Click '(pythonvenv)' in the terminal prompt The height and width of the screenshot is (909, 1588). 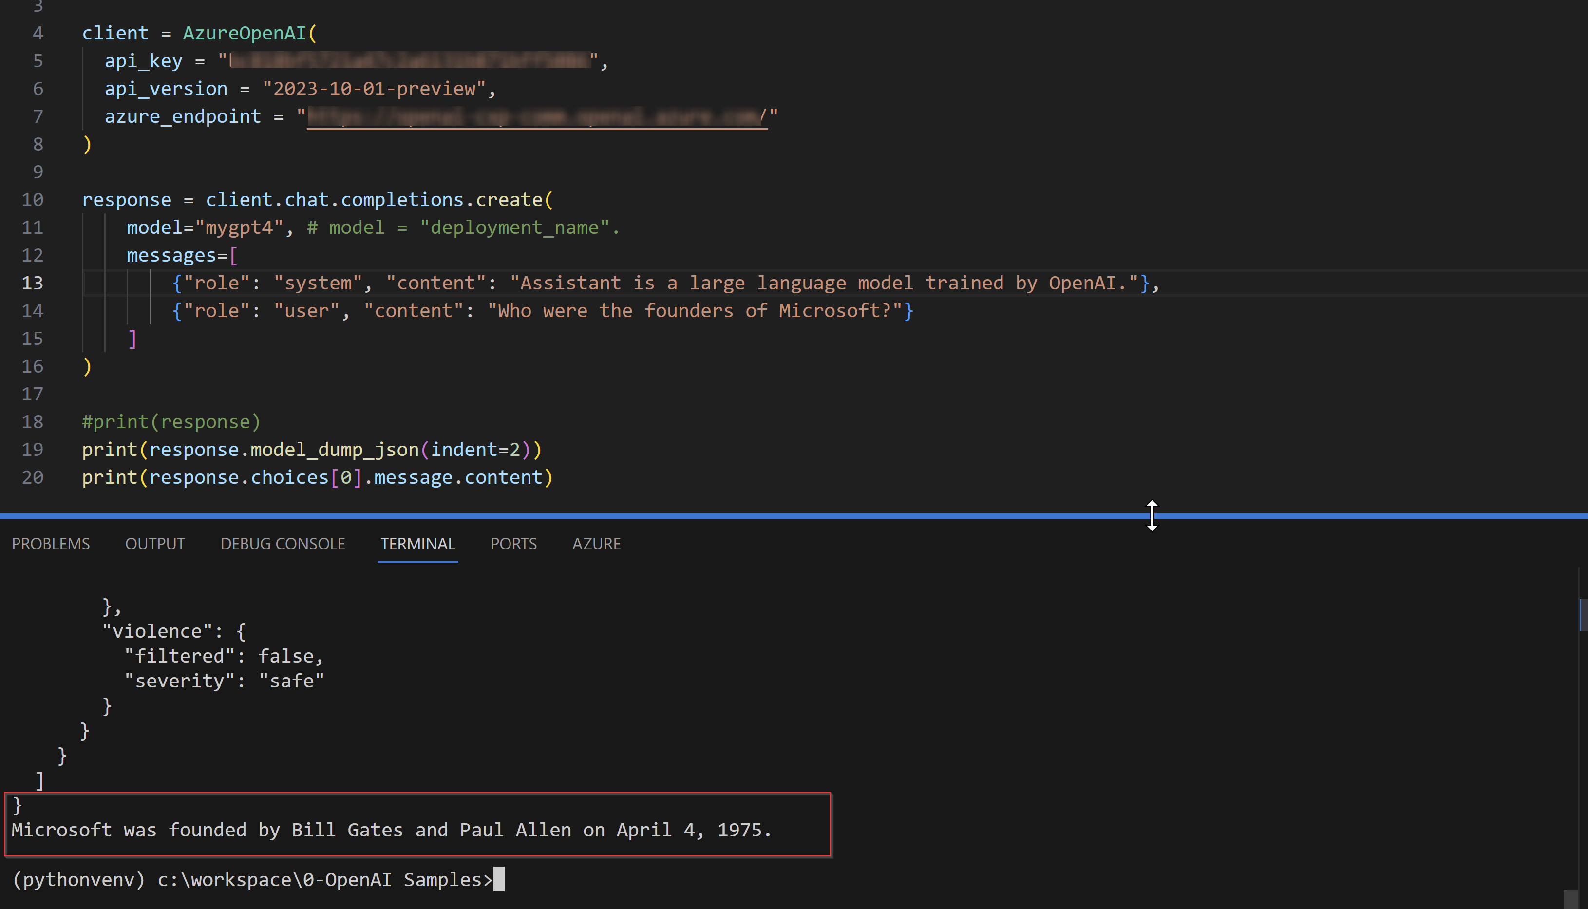pos(78,880)
